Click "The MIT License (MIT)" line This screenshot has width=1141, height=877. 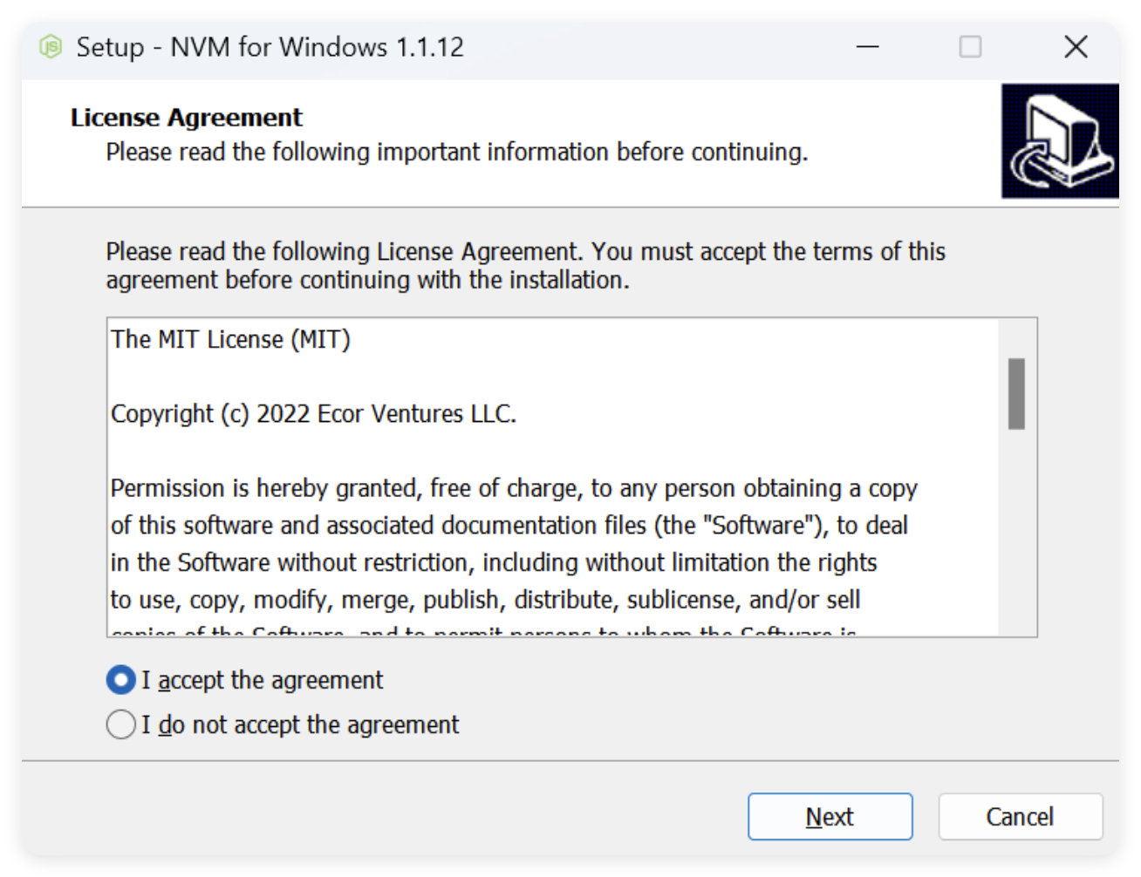(231, 339)
